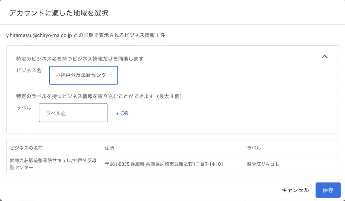Click the 住所 column header
Image resolution: width=345 pixels, height=201 pixels.
coord(109,148)
